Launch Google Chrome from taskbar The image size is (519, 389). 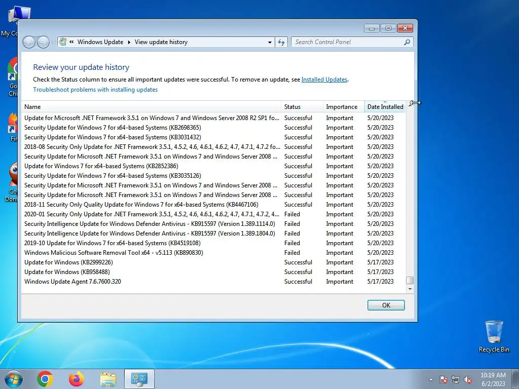tap(45, 379)
